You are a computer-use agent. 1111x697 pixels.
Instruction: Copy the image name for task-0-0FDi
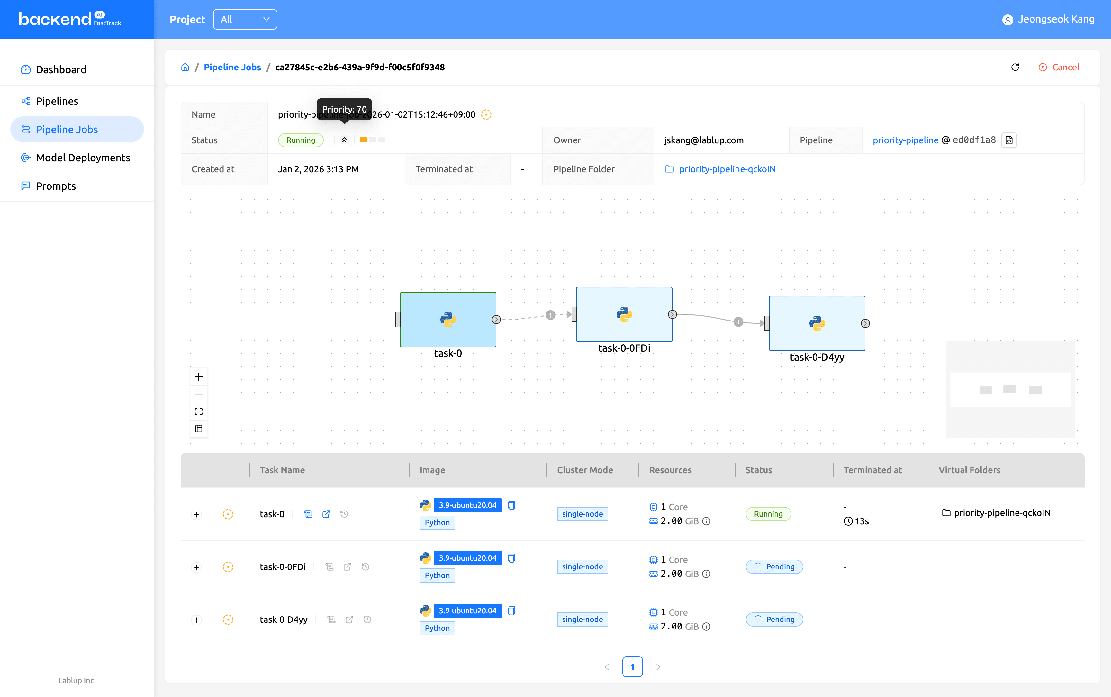511,558
